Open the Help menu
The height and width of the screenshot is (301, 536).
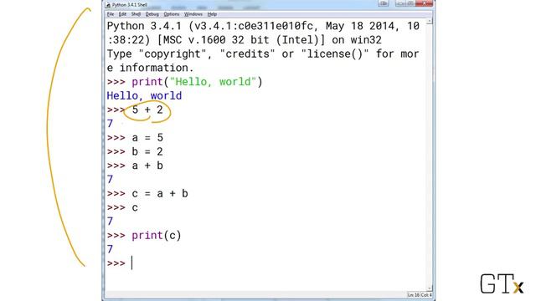coord(212,14)
